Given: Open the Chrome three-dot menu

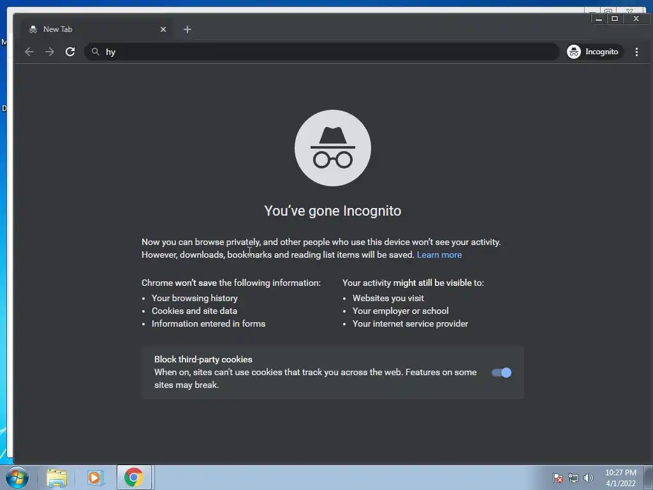Looking at the screenshot, I should coord(636,52).
